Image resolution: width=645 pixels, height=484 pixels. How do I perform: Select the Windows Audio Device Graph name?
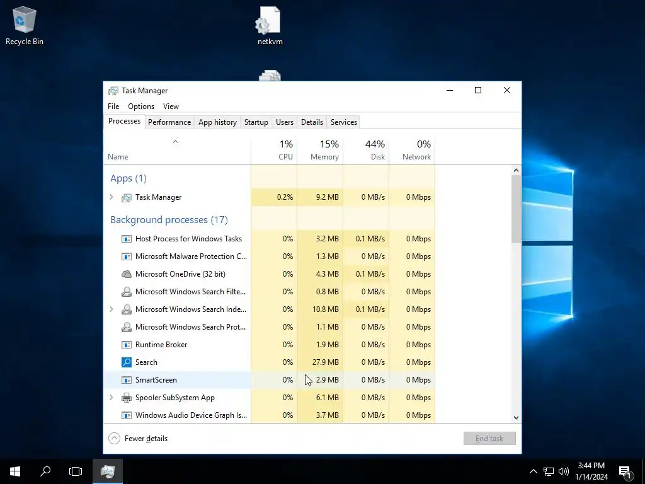point(191,415)
